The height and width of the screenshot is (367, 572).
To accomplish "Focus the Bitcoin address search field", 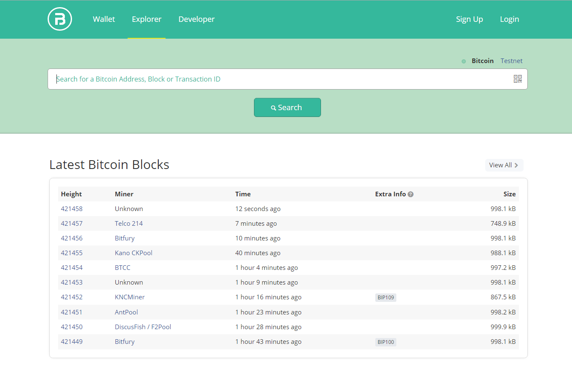I will [287, 79].
